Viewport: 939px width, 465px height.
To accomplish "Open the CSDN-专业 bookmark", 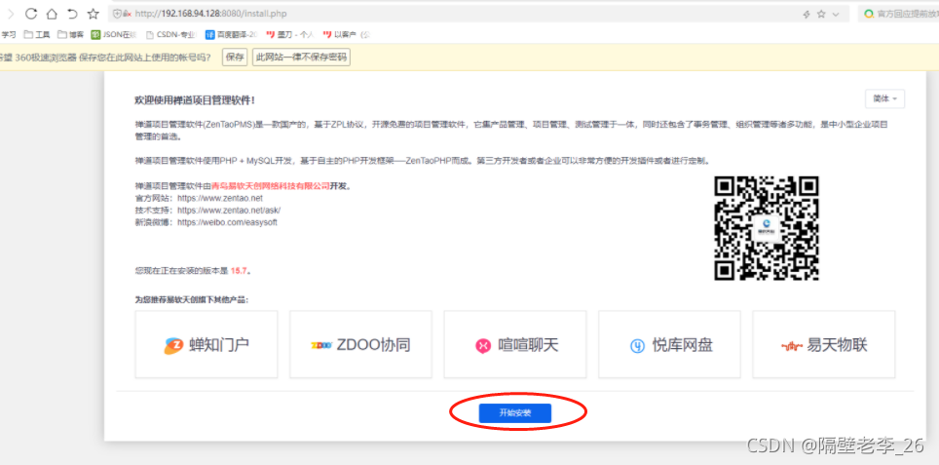I will pos(171,35).
